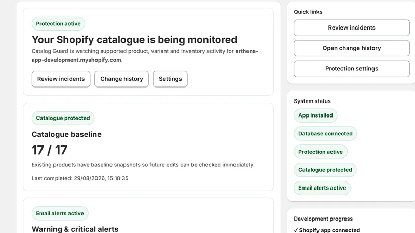Open Settings from the monitoring card

pos(170,79)
